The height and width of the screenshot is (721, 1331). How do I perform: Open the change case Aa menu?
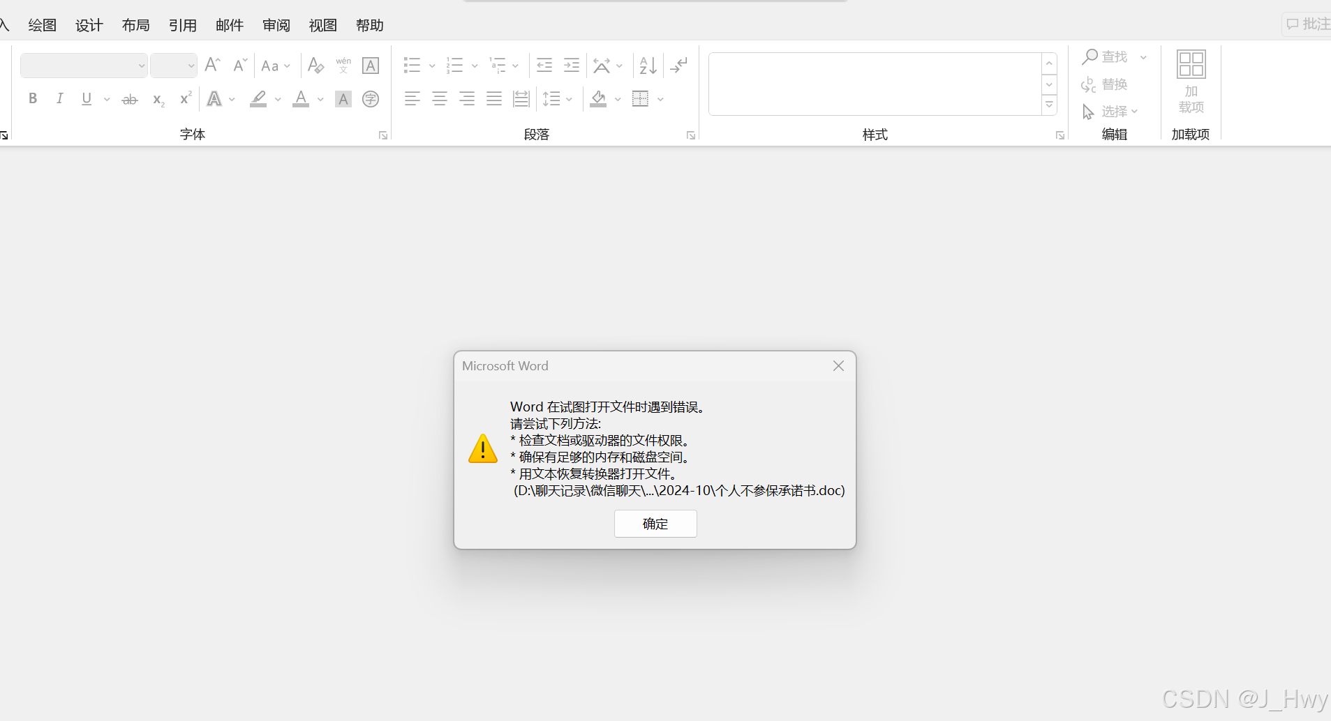[x=275, y=66]
